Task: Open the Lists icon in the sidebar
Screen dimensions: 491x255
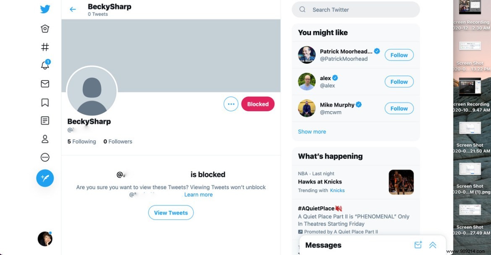Action: point(45,120)
